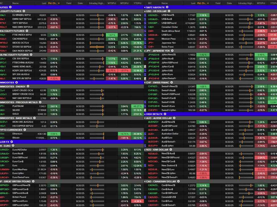Click gear beside COMMODITIES - PRECIOUS METALS header
The image size is (277, 207).
point(40,102)
